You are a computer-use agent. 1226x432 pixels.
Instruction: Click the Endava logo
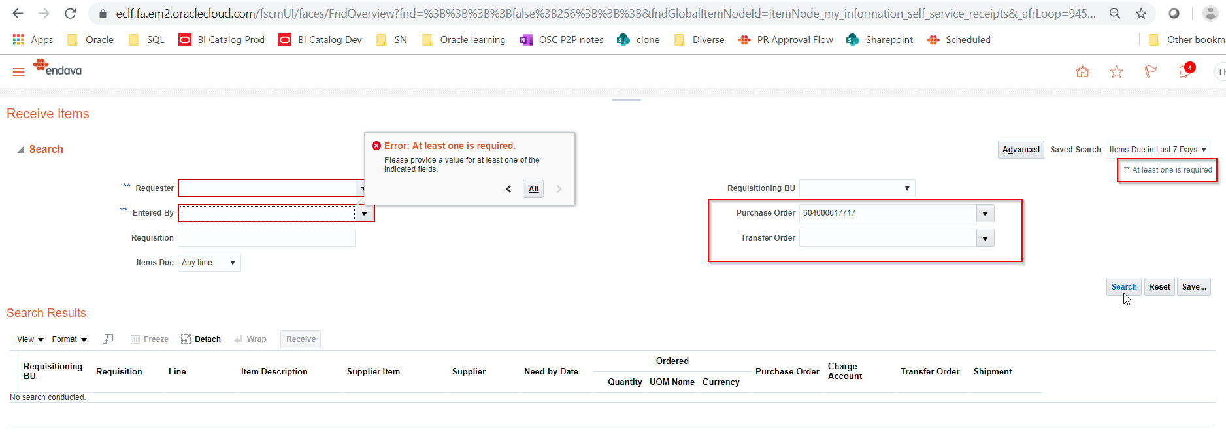click(58, 67)
